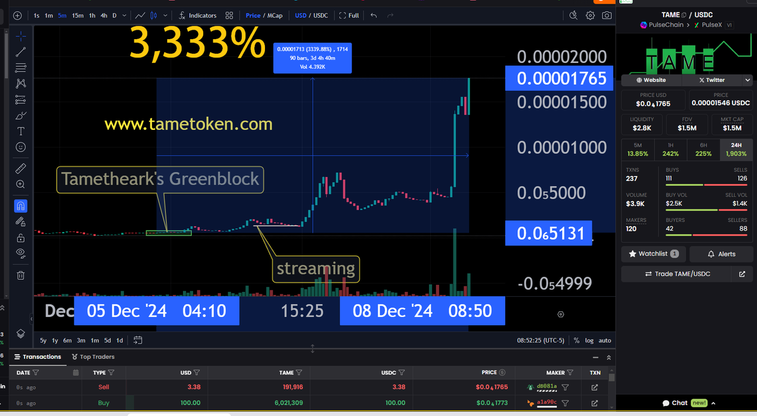Remove drawings with the trash icon

point(21,275)
